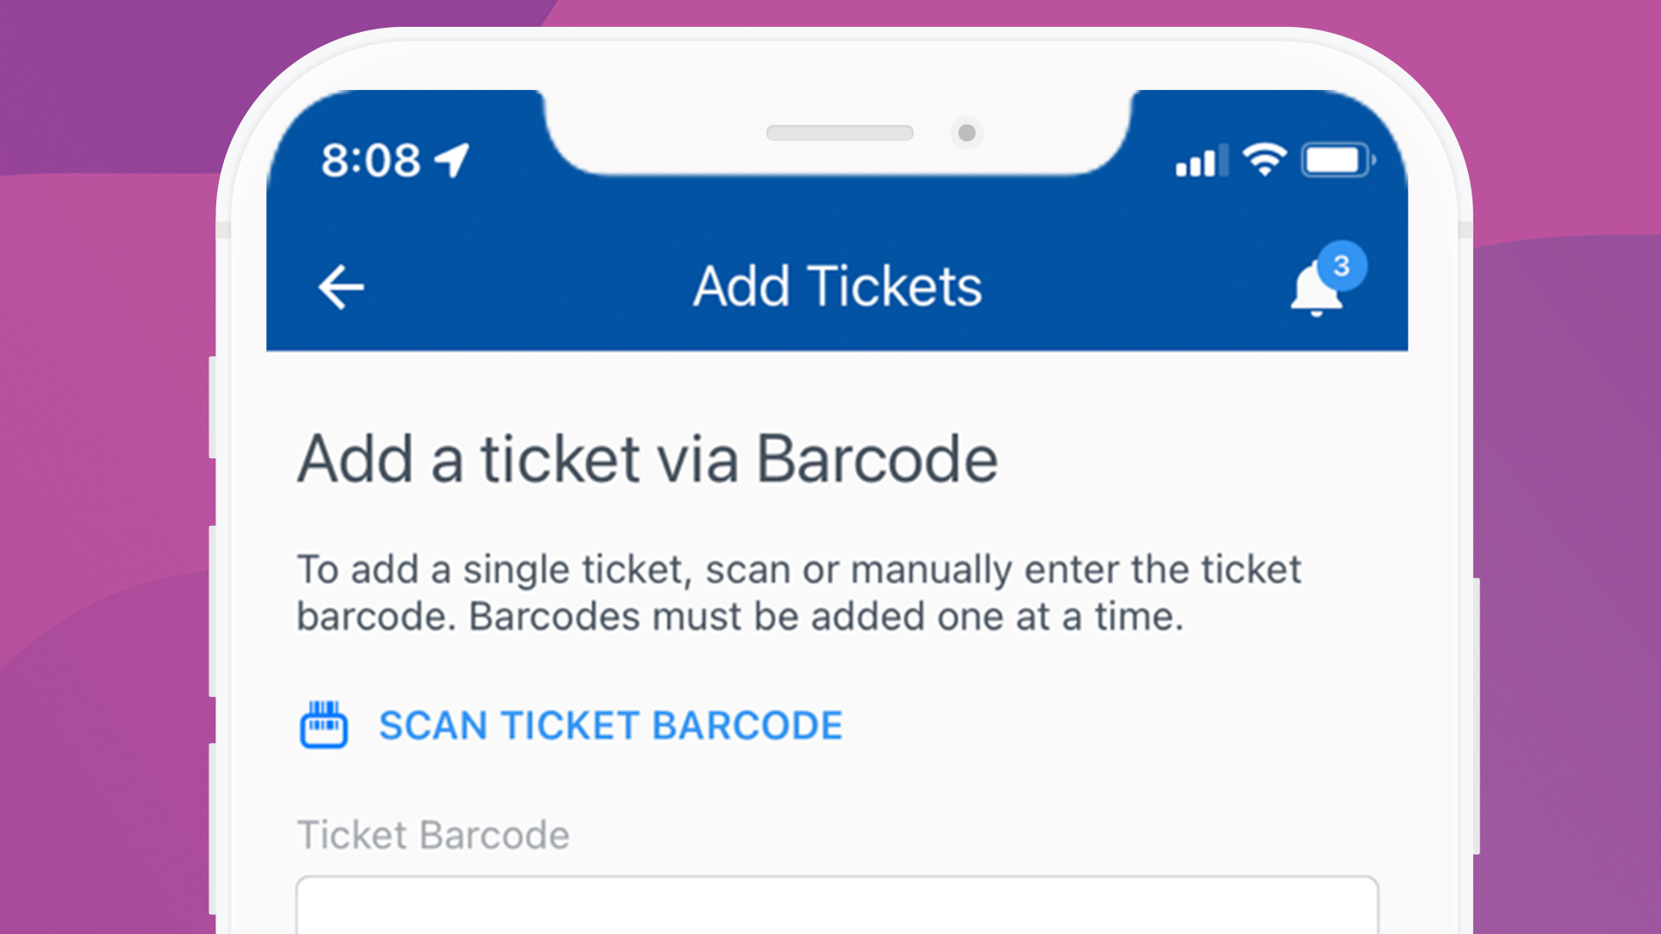Tap the Add Tickets header title

click(x=837, y=286)
